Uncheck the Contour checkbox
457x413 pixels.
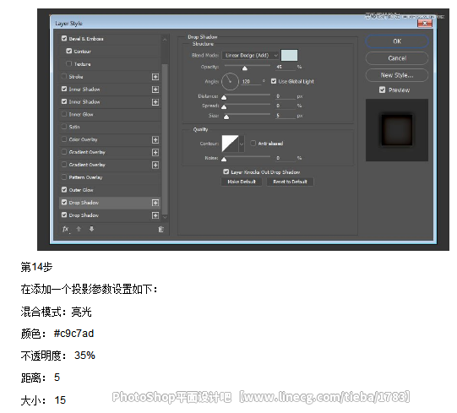click(68, 51)
